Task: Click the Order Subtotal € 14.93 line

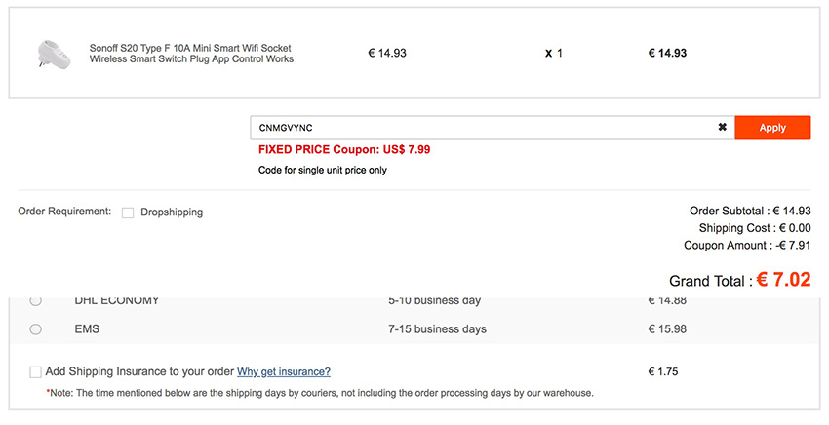Action: pos(750,211)
